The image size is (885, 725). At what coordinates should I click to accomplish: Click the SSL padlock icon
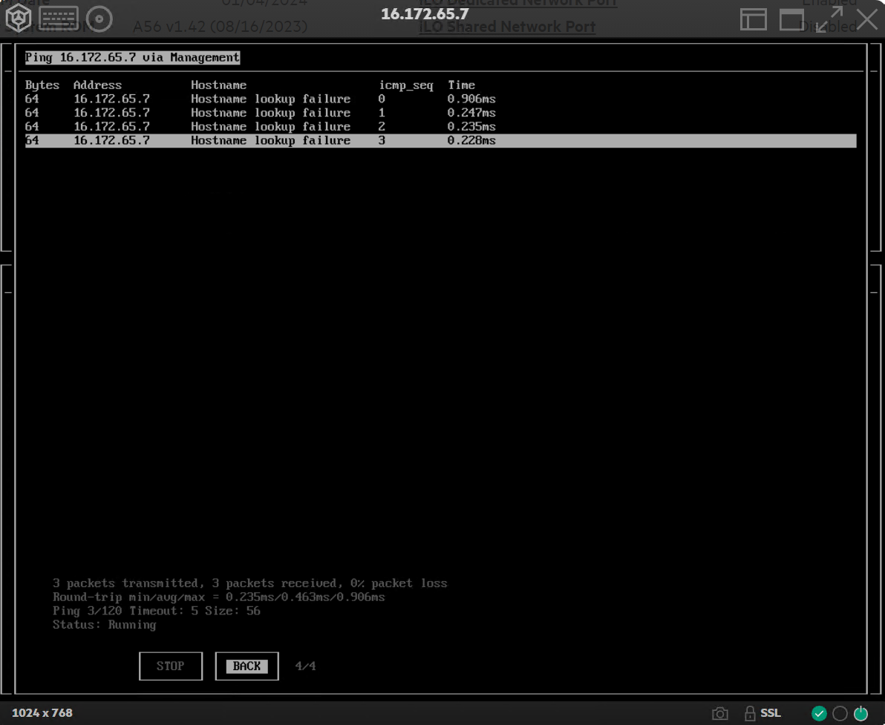coord(750,713)
